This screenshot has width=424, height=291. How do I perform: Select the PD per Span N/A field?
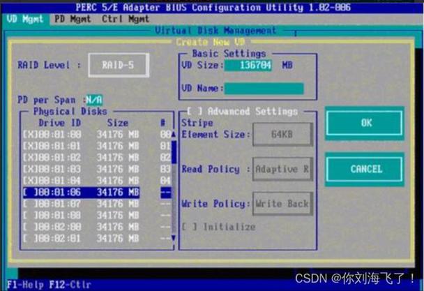tap(93, 100)
